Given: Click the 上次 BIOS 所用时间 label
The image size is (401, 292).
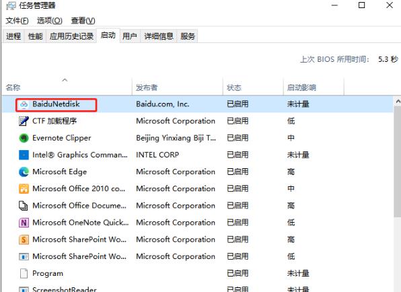Looking at the screenshot, I should (334, 59).
